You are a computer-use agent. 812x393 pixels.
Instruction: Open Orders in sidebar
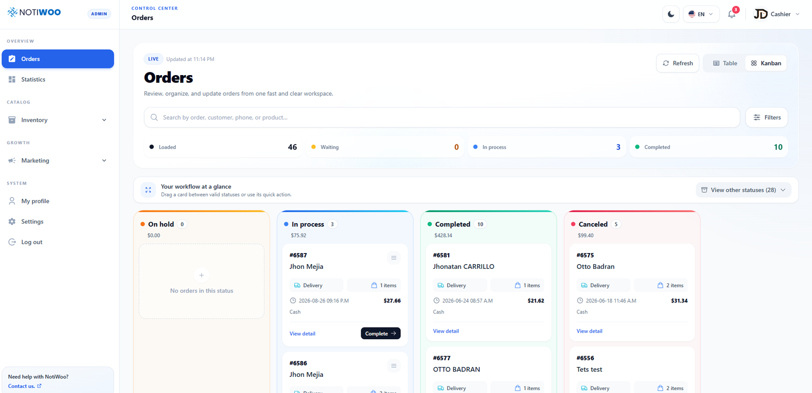pyautogui.click(x=58, y=59)
